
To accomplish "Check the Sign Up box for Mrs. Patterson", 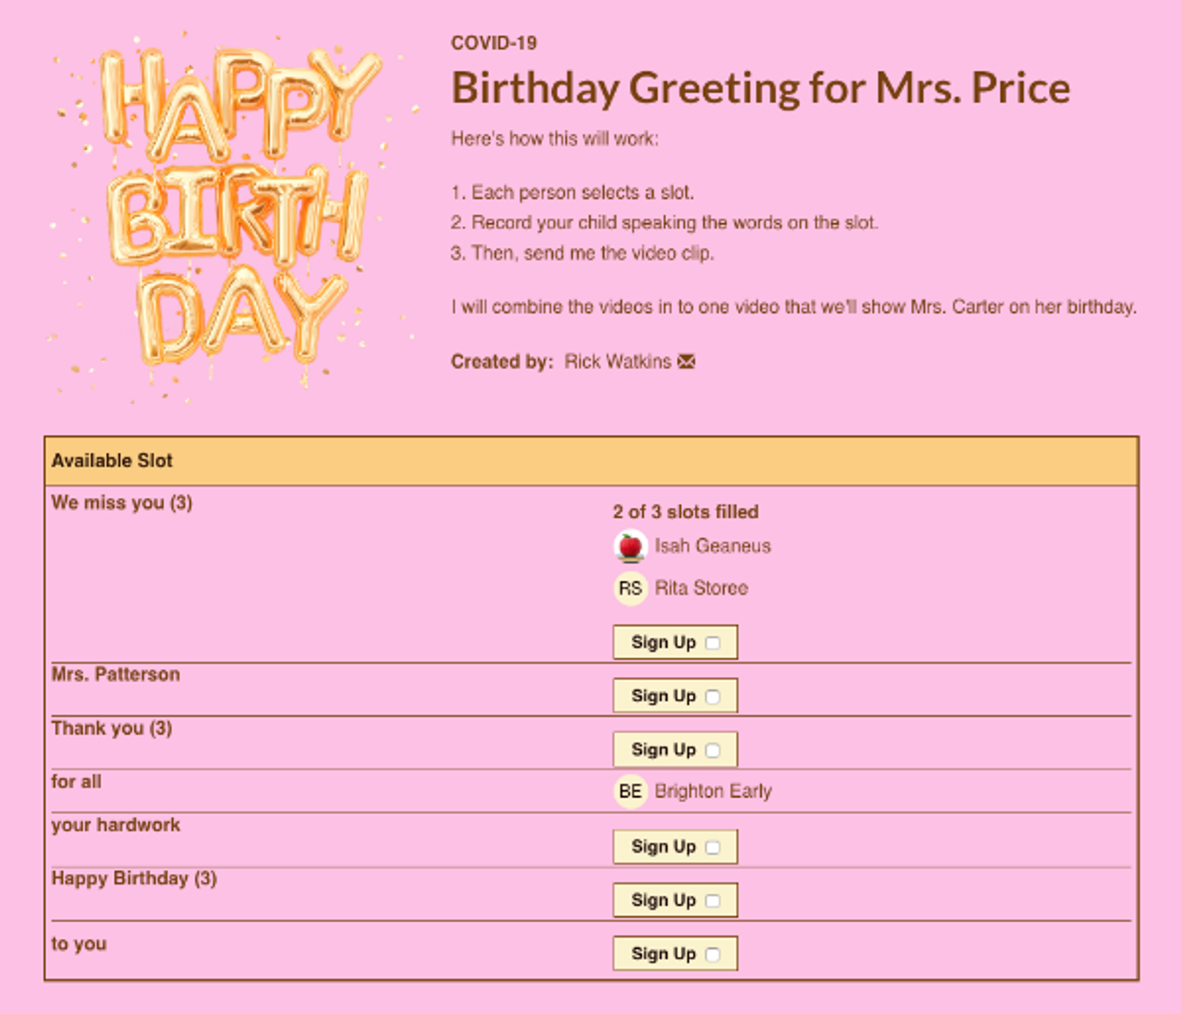I will 712,697.
